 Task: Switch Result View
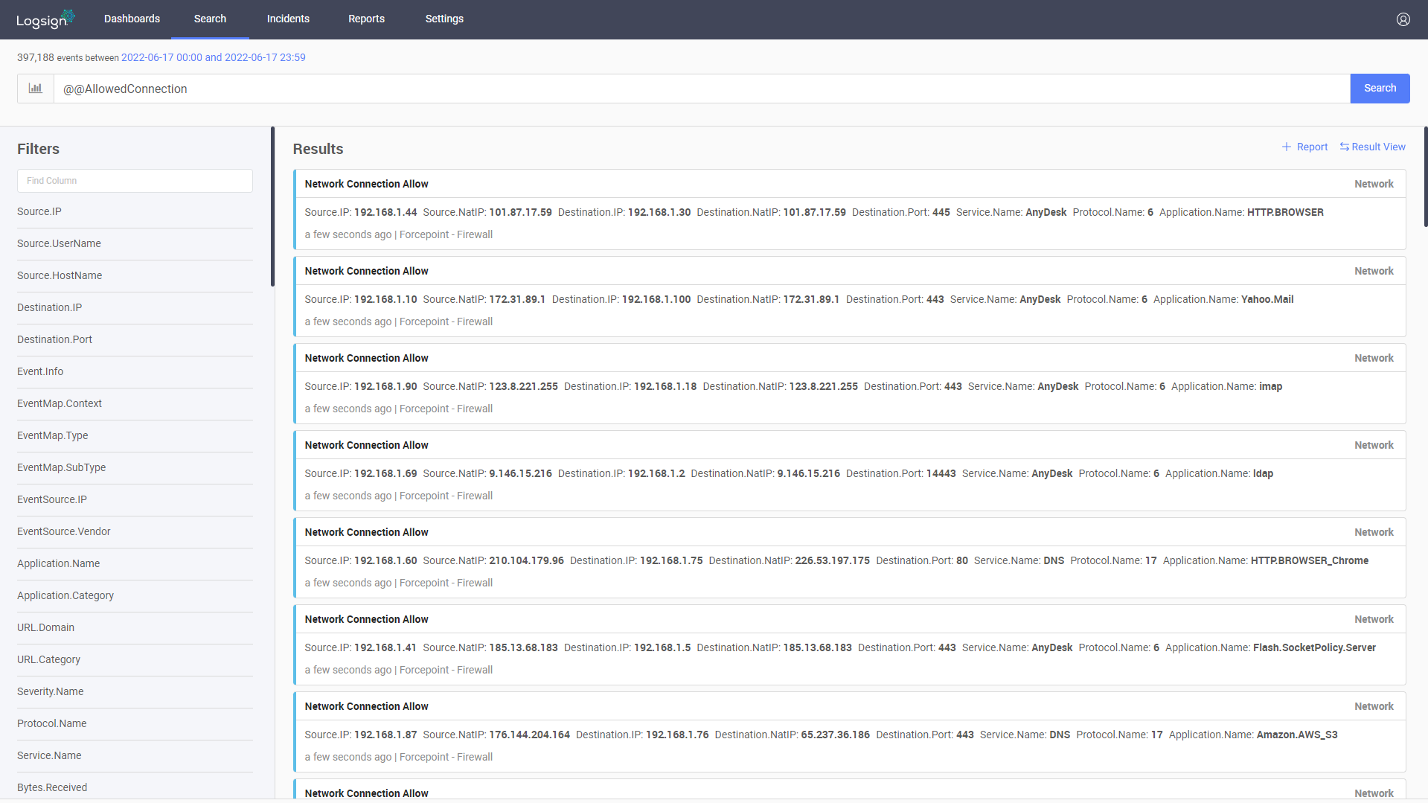click(x=1372, y=147)
